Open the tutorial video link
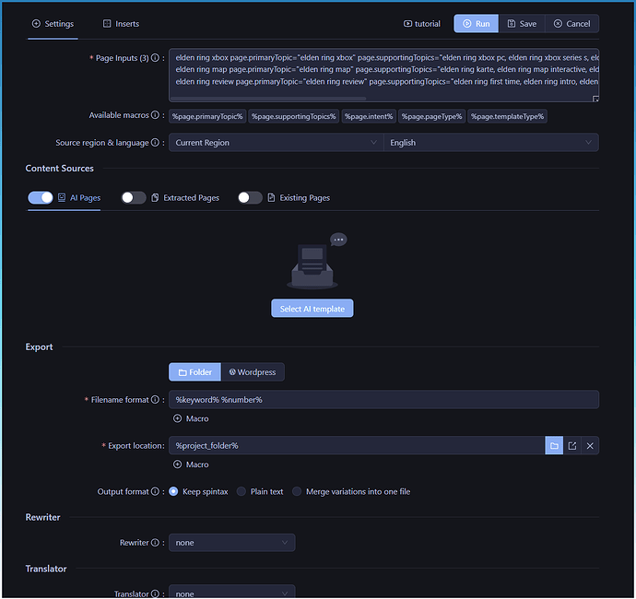This screenshot has height=599, width=636. 422,24
